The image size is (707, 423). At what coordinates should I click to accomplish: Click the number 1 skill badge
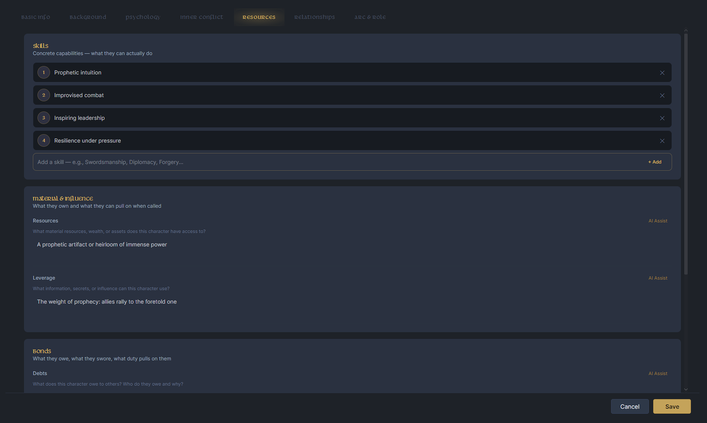tap(44, 72)
